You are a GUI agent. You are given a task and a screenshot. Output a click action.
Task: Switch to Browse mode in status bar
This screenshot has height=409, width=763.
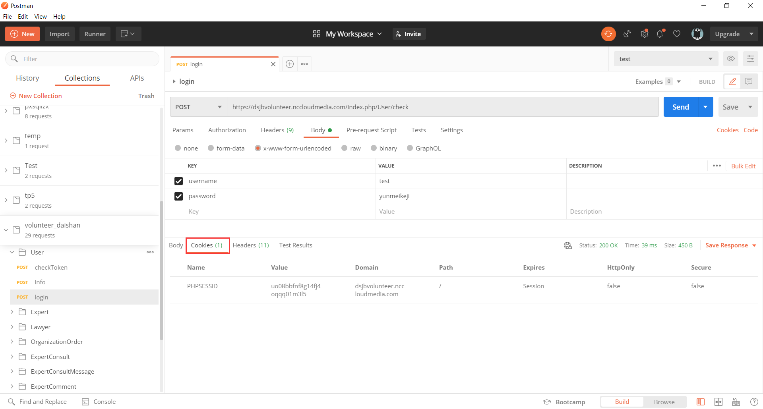pos(664,402)
